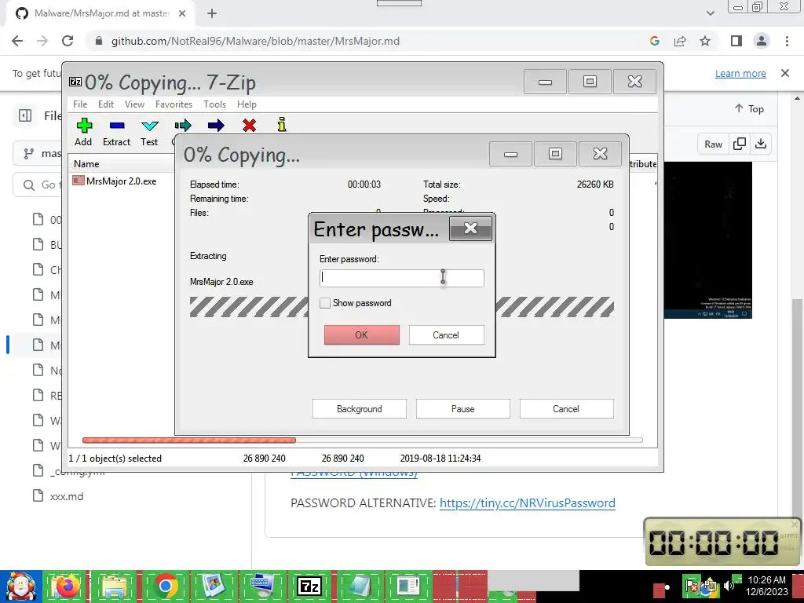The image size is (804, 603).
Task: Open the NRVirusPassword tiny.cc link
Action: (527, 503)
